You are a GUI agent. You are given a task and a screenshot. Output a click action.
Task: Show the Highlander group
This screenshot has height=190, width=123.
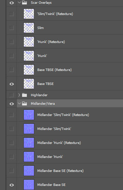[12, 95]
